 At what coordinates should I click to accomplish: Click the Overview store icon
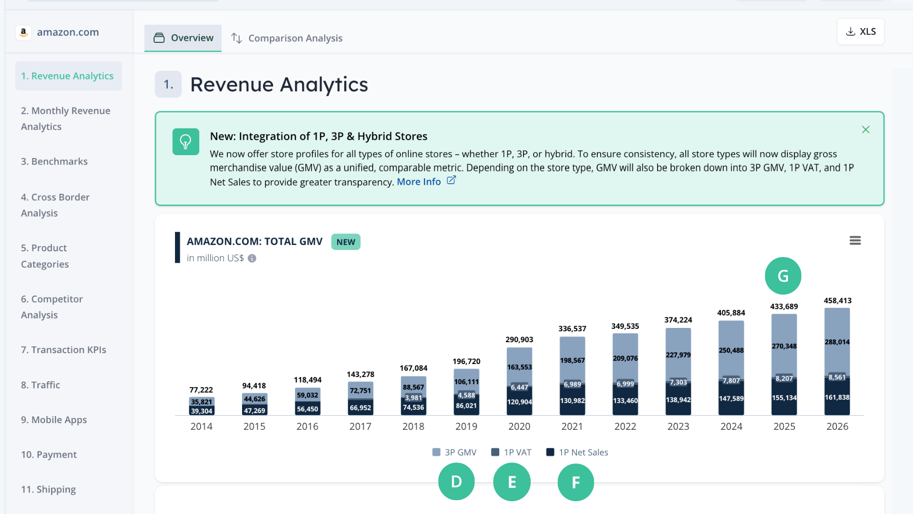tap(159, 38)
